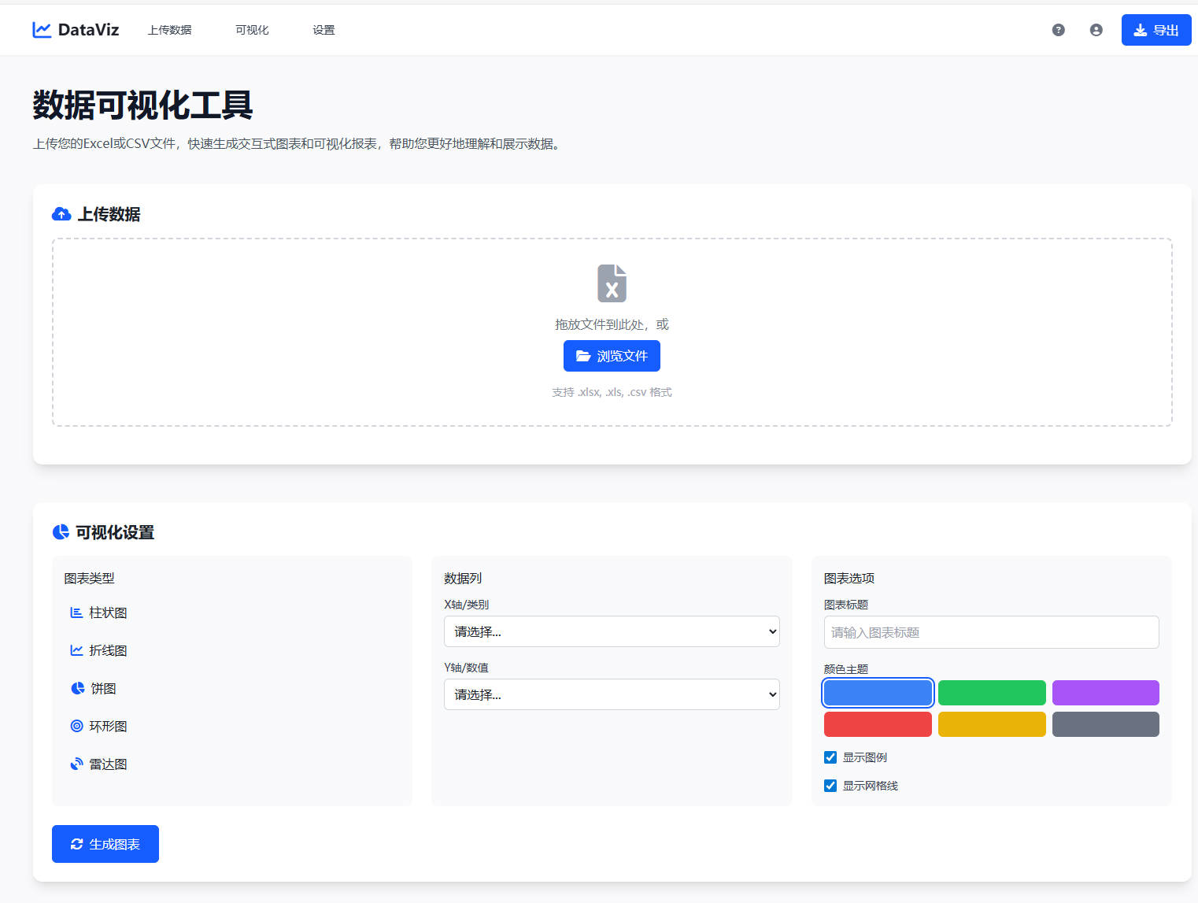Open help via question mark icon

[x=1059, y=30]
